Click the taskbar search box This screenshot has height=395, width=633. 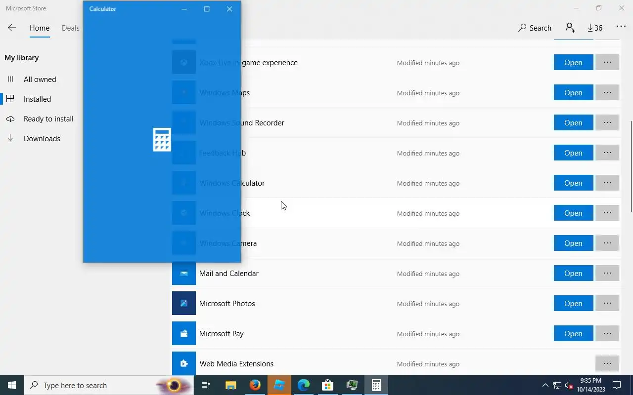109,385
